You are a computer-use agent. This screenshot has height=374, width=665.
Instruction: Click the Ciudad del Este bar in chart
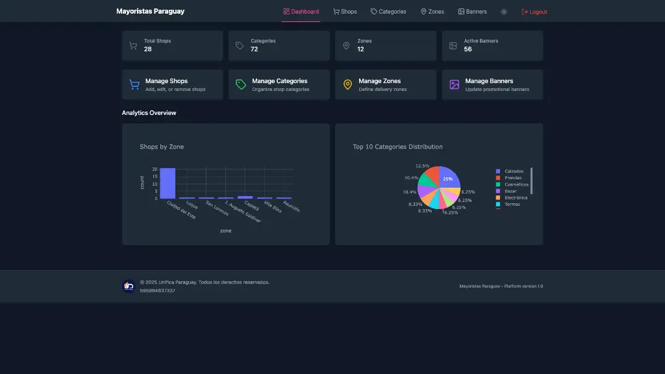168,183
